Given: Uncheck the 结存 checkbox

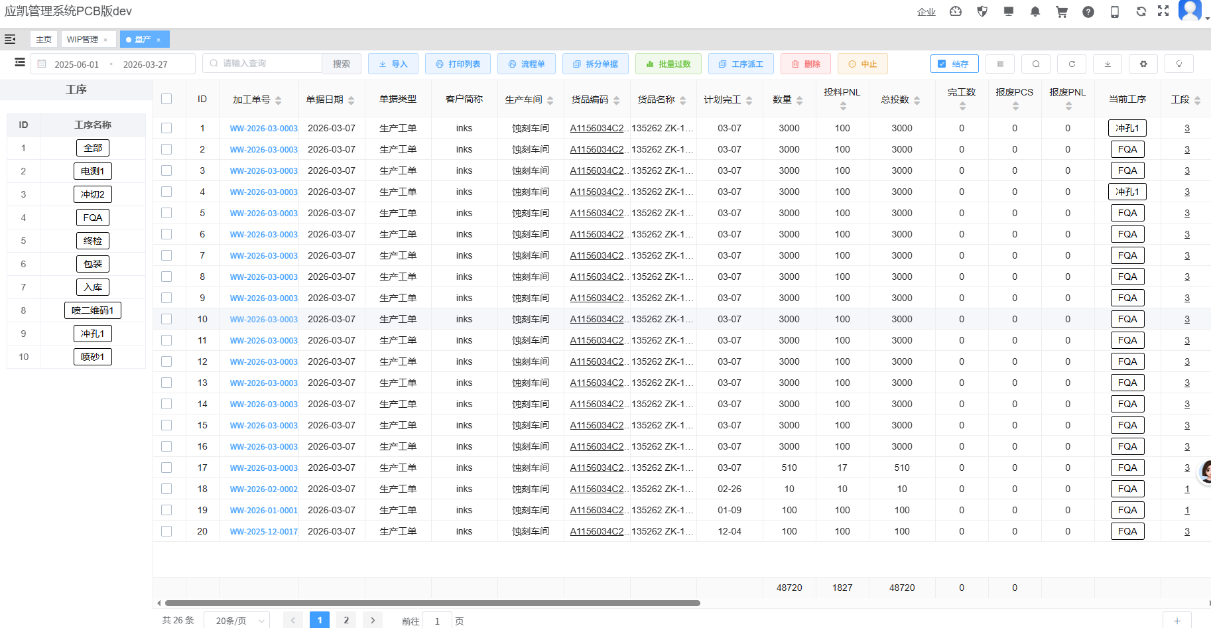Looking at the screenshot, I should click(942, 64).
